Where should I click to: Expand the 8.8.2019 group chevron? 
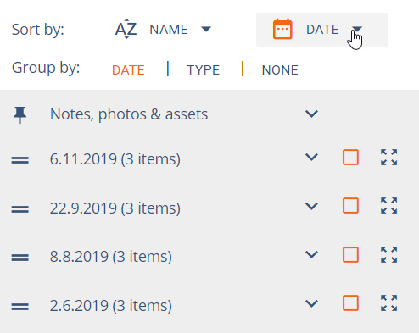(311, 255)
